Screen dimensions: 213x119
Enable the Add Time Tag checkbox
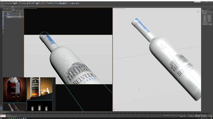[x=181, y=116]
